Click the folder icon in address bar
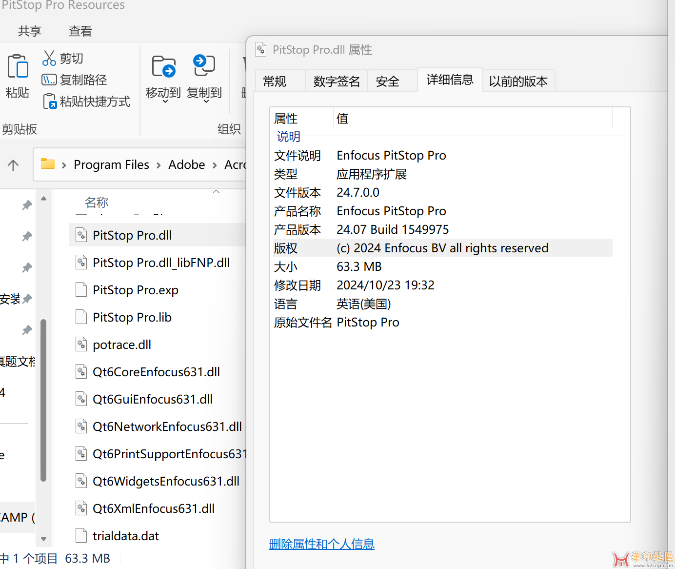The height and width of the screenshot is (569, 675). click(47, 163)
